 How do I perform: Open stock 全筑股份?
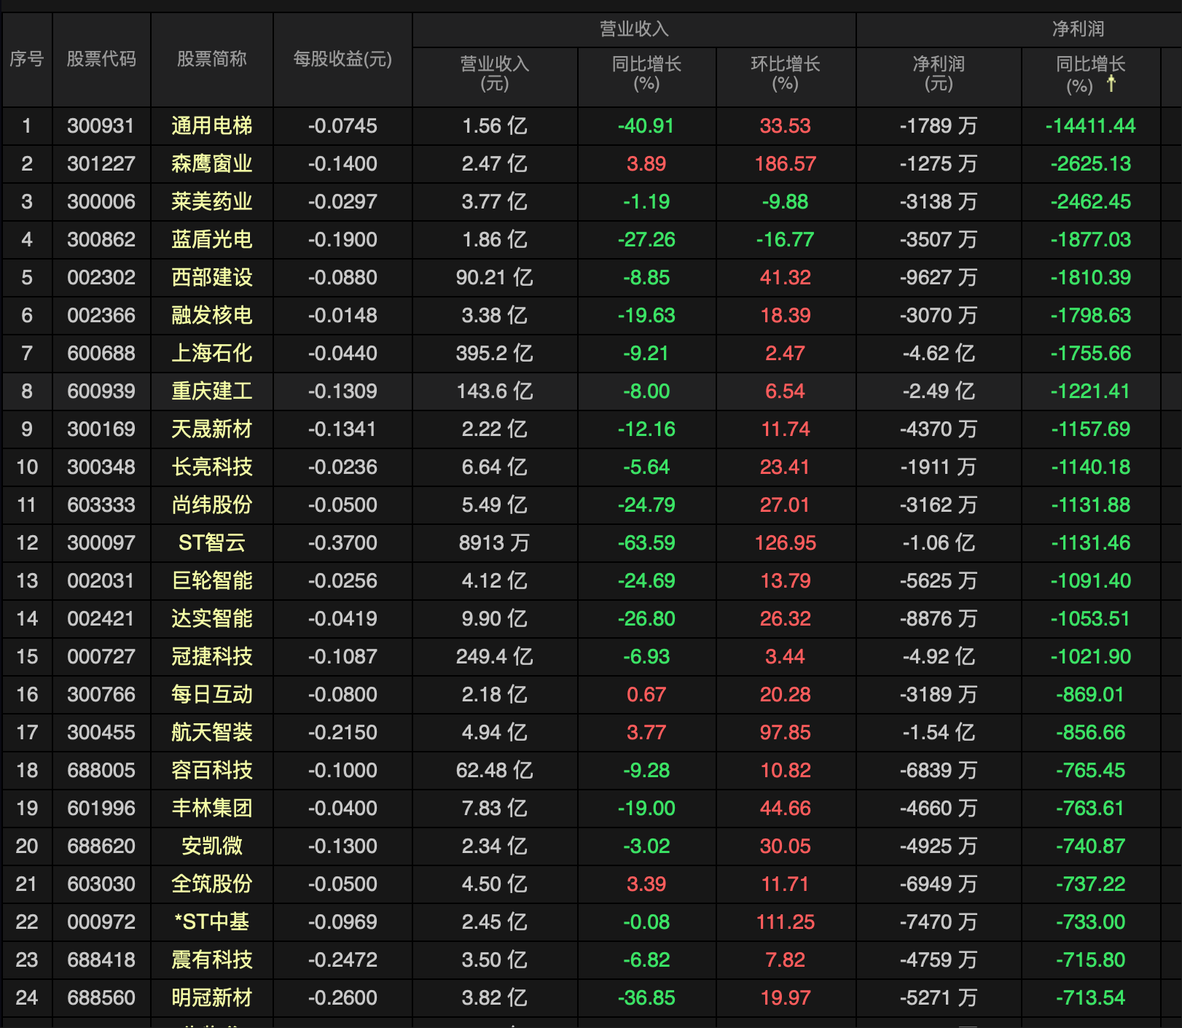pos(212,884)
